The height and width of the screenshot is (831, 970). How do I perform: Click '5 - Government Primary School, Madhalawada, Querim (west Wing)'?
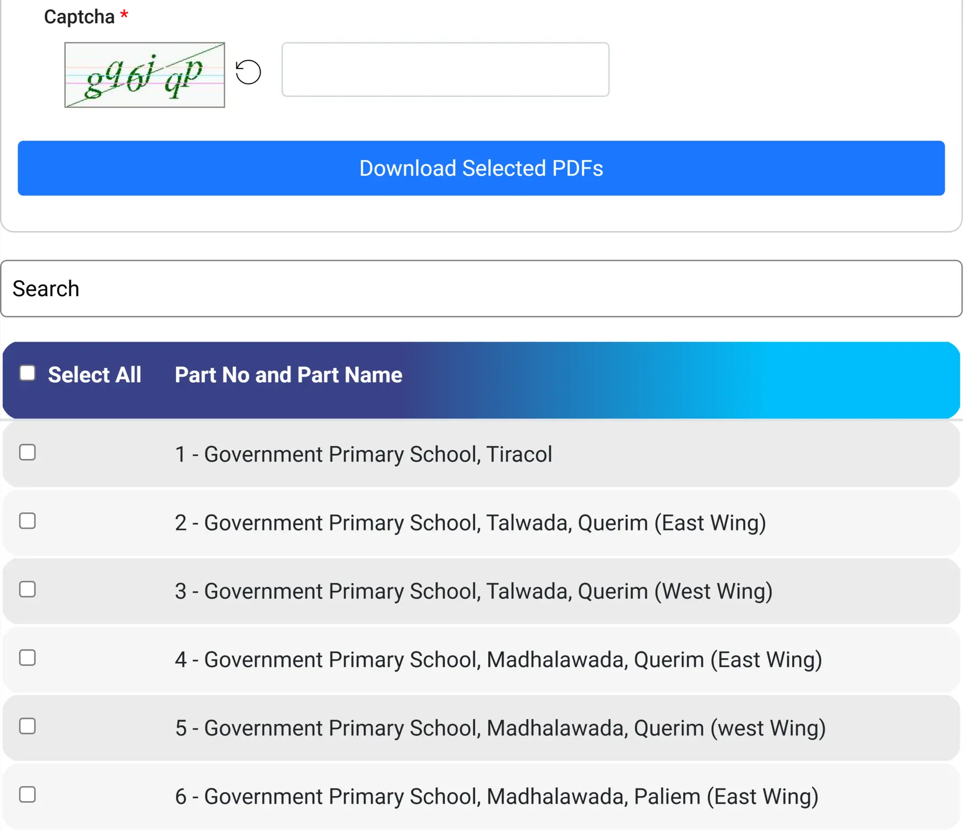pyautogui.click(x=501, y=728)
